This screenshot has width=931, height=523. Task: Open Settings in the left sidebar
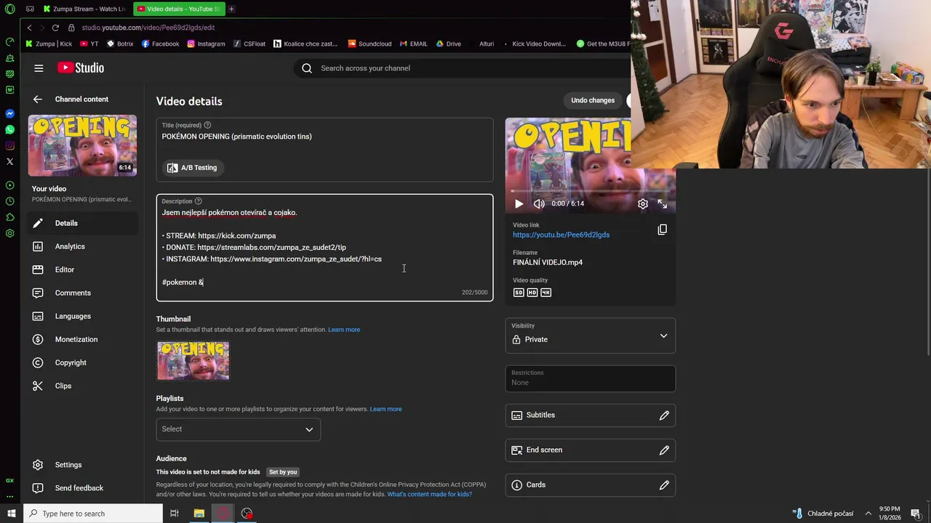coord(83,465)
